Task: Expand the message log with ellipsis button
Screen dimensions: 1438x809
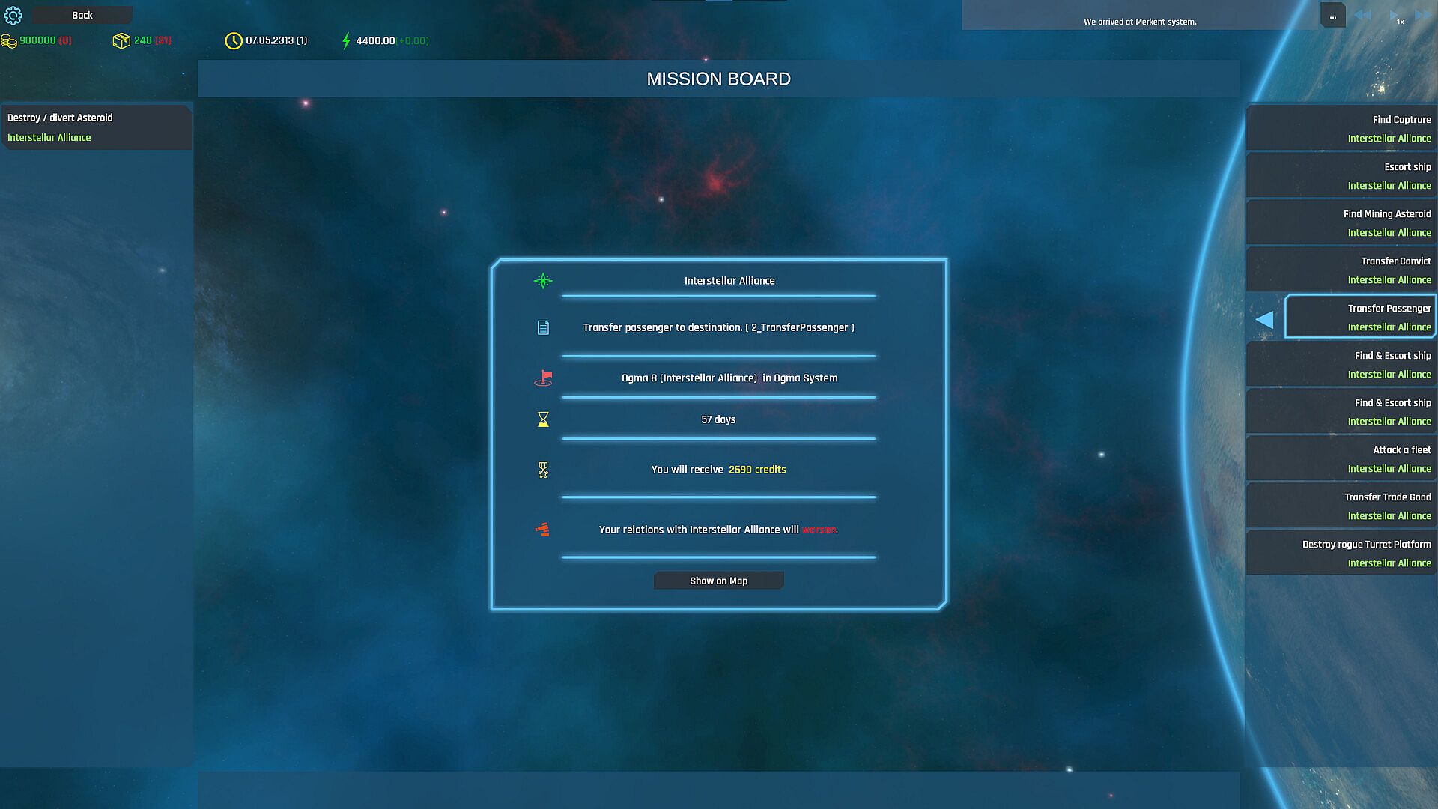Action: 1332,16
